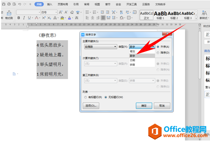
Task: Center align the text
Action: (x=92, y=18)
